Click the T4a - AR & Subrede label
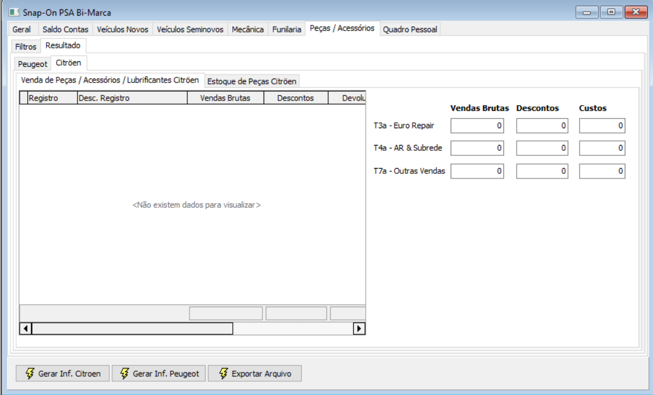 [408, 148]
